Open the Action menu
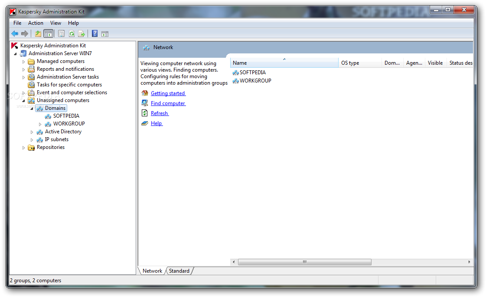This screenshot has width=486, height=297. (36, 23)
